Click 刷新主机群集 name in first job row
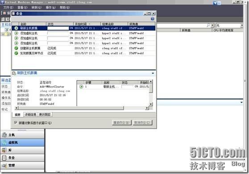This screenshot has width=249, height=174. pyautogui.click(x=29, y=28)
